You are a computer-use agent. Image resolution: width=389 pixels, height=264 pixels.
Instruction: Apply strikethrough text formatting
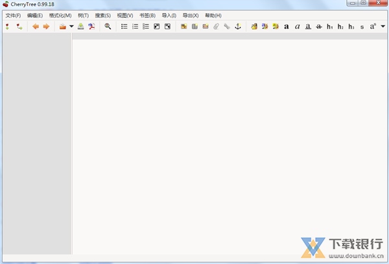tap(318, 27)
